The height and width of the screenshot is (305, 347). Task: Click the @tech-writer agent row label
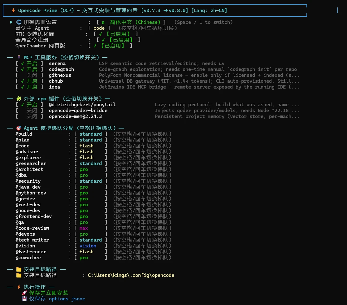pyautogui.click(x=32, y=240)
